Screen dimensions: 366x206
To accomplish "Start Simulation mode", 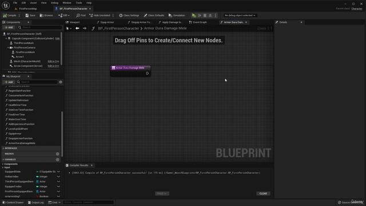I will 177,15.
